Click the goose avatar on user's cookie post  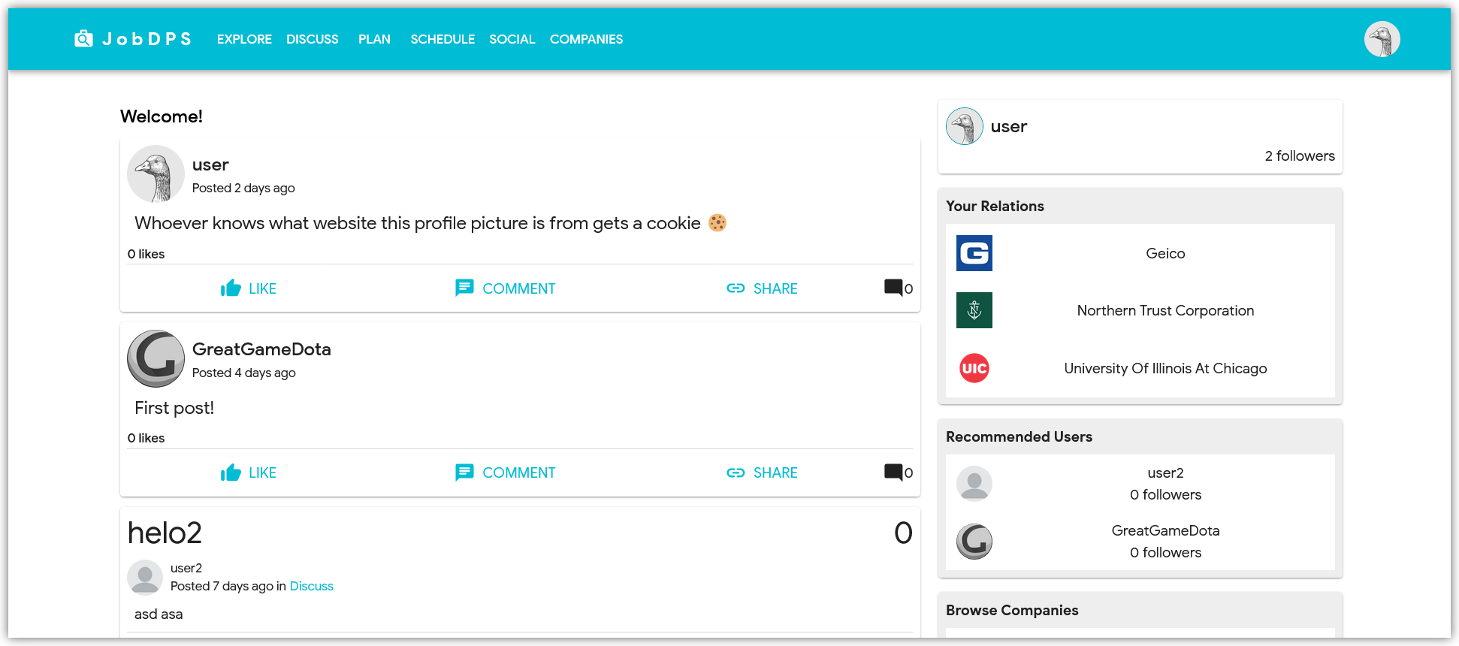pos(156,174)
